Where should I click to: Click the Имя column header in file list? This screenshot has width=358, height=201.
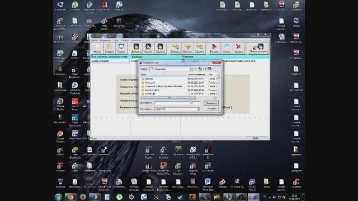[163, 74]
